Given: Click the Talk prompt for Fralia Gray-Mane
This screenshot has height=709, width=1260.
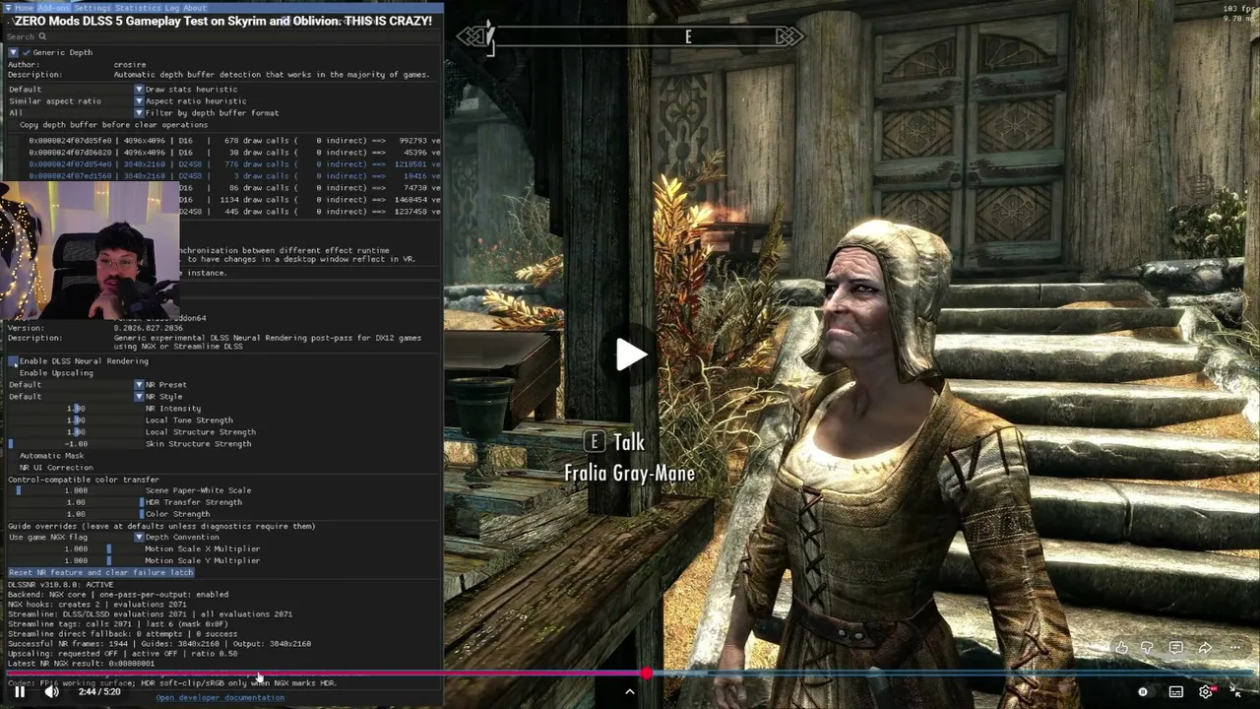Looking at the screenshot, I should click(x=630, y=458).
